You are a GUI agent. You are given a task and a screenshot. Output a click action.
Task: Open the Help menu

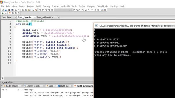[123, 7]
